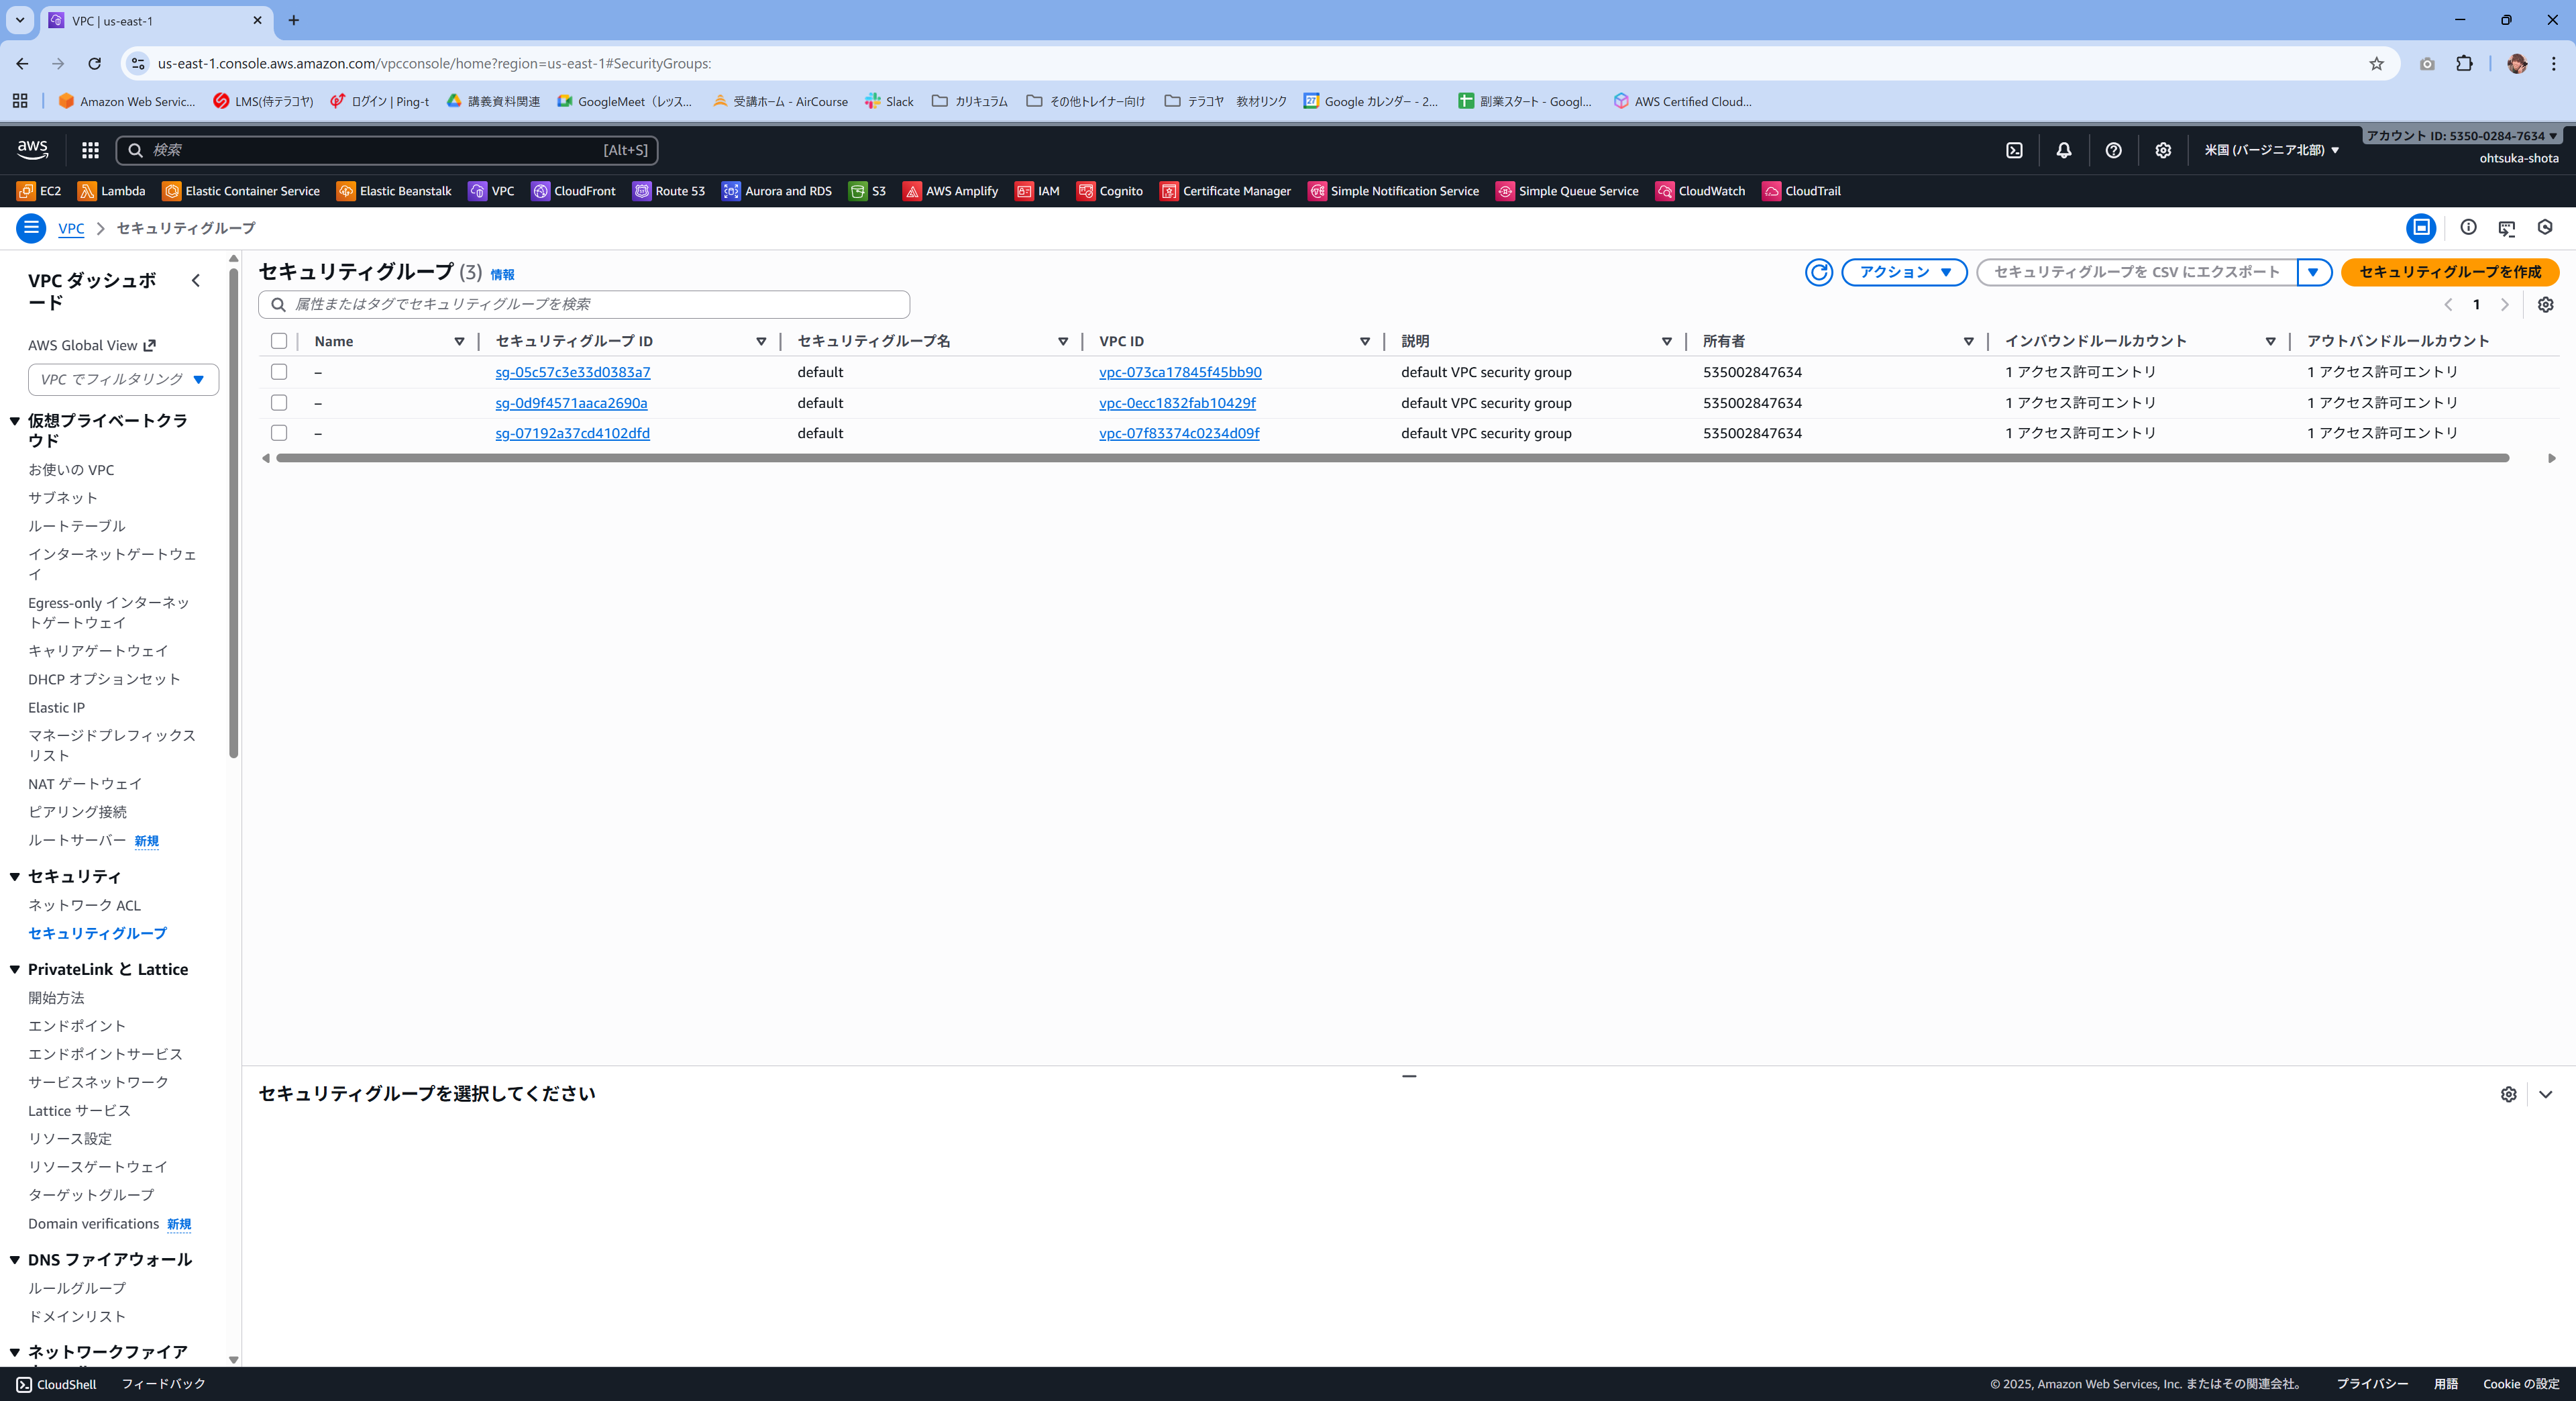Open the notifications bell icon

2063,150
